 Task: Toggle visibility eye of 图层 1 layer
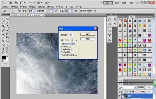tap(120, 96)
